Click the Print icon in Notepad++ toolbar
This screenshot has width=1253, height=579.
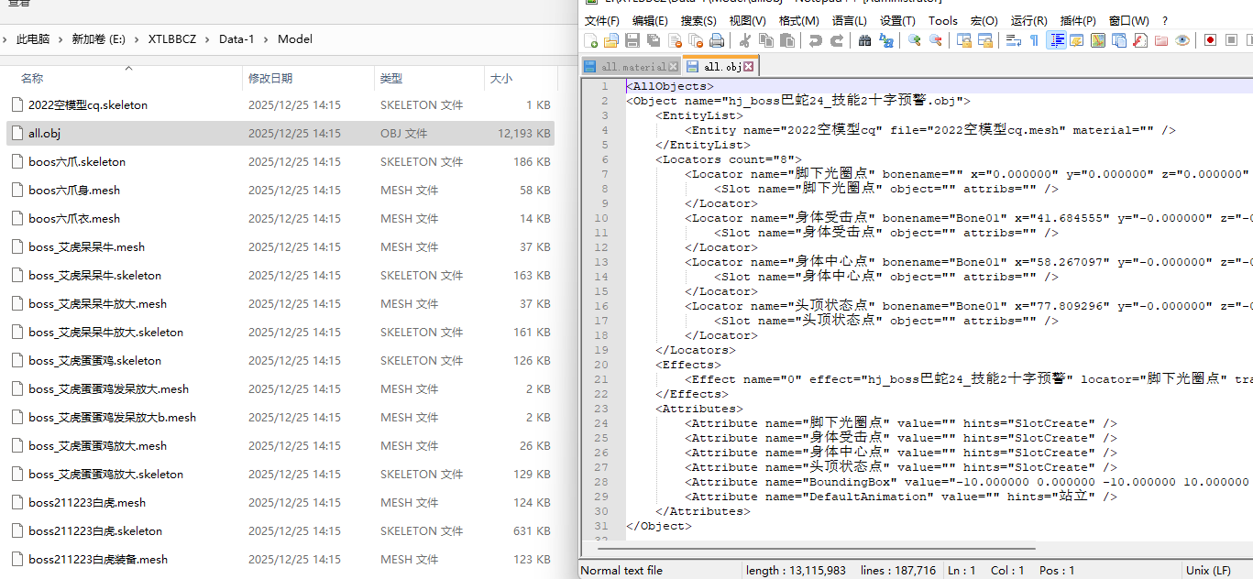717,40
